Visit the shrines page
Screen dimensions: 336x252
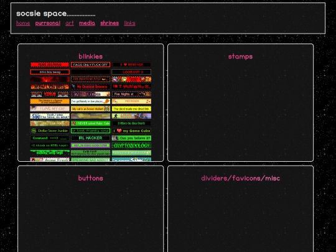coord(110,23)
